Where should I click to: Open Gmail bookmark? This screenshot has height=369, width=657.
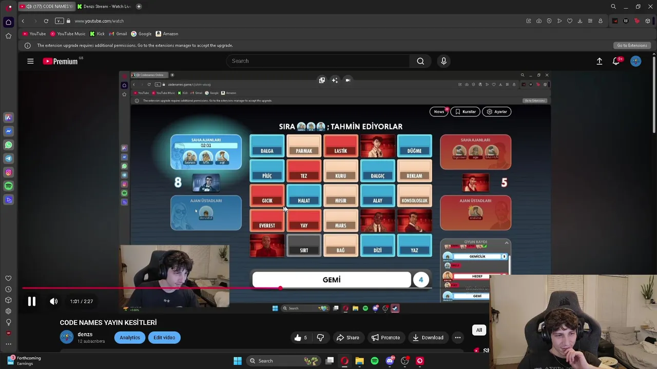pos(118,34)
